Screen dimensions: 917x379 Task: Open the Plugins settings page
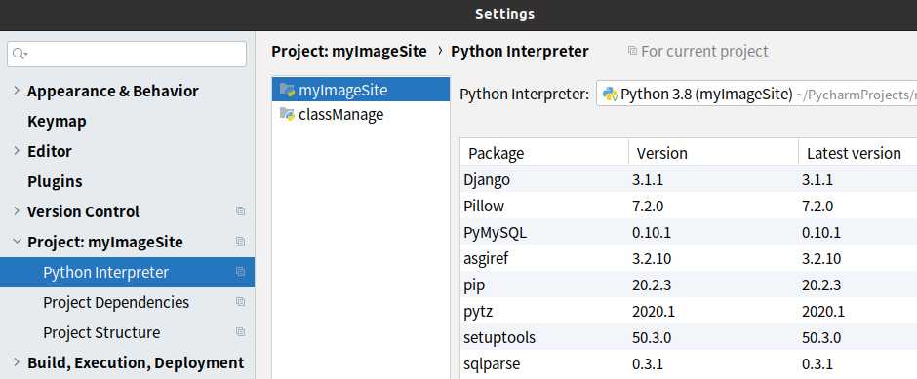point(55,181)
